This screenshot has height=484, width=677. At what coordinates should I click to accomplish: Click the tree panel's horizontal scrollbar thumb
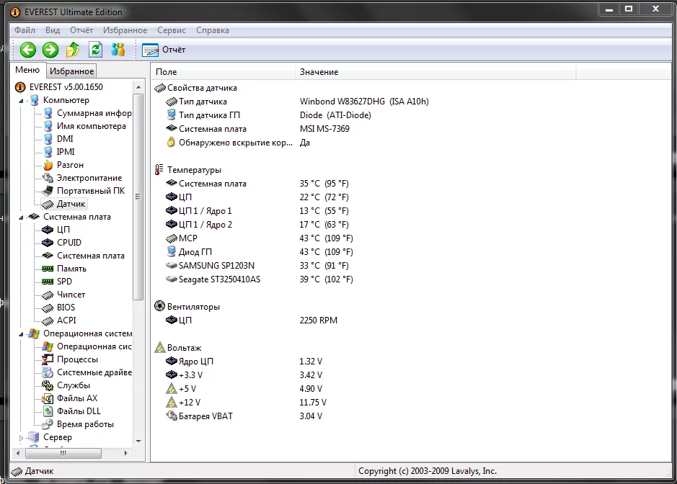tap(63, 453)
